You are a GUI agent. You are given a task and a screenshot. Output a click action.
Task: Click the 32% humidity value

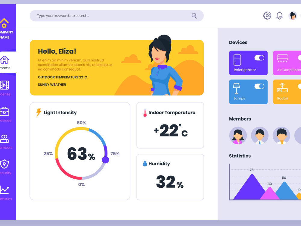(170, 182)
